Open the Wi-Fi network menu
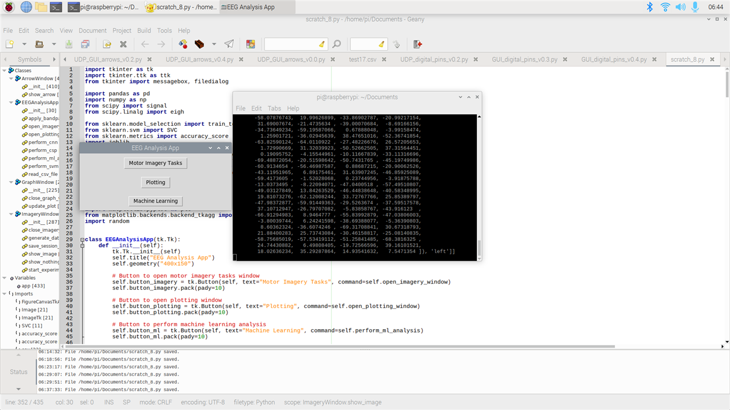This screenshot has width=730, height=410. pyautogui.click(x=665, y=7)
